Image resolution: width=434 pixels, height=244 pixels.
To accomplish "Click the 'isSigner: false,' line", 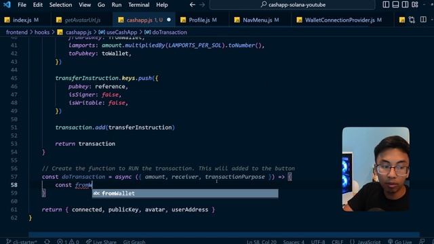I will [95, 95].
